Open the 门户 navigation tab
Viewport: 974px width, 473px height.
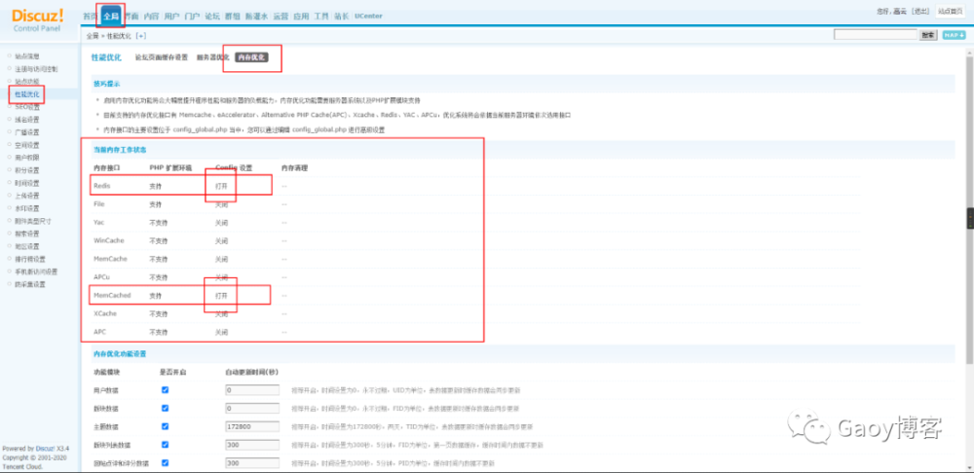192,17
